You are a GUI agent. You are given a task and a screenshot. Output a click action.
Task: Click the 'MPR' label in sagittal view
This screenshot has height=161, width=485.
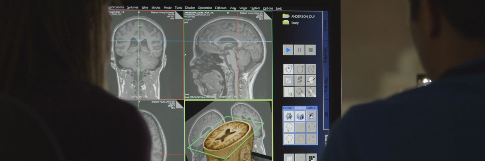tap(186, 23)
